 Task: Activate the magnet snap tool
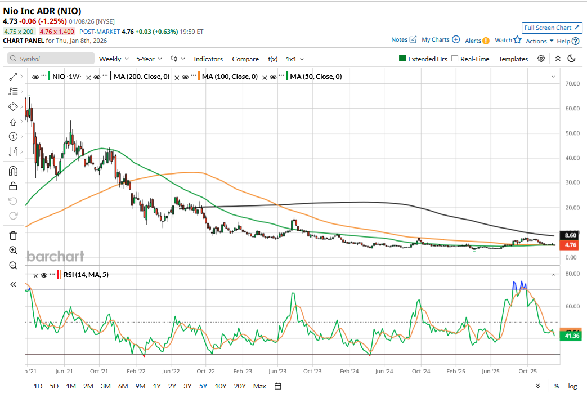pyautogui.click(x=13, y=171)
